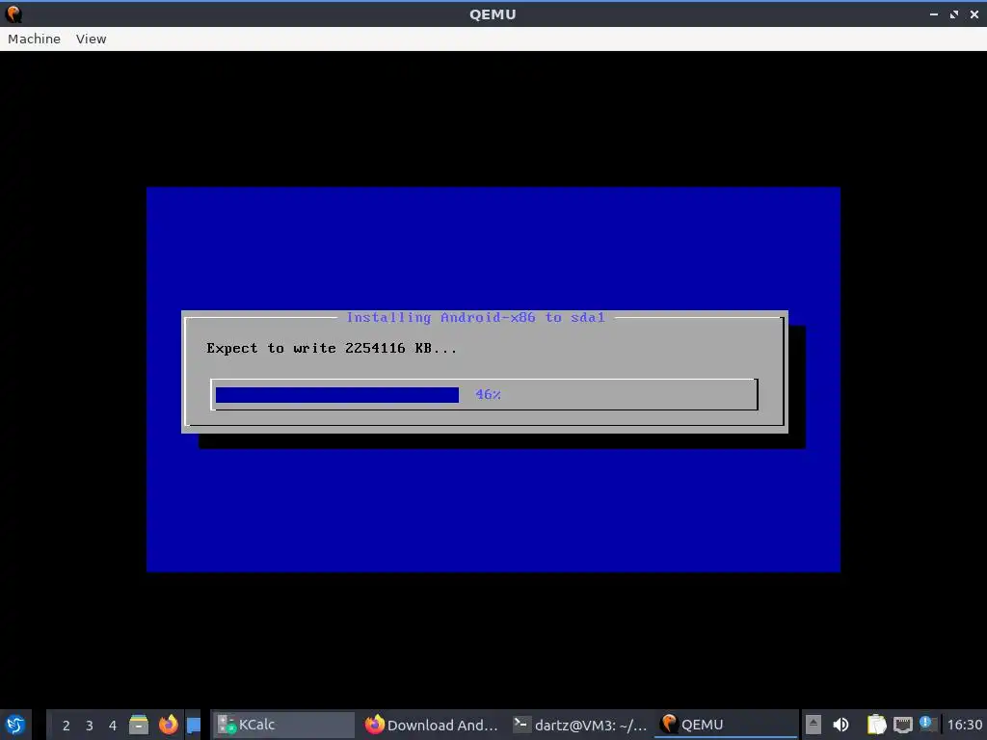Click the blue show desktop icon

tap(193, 725)
